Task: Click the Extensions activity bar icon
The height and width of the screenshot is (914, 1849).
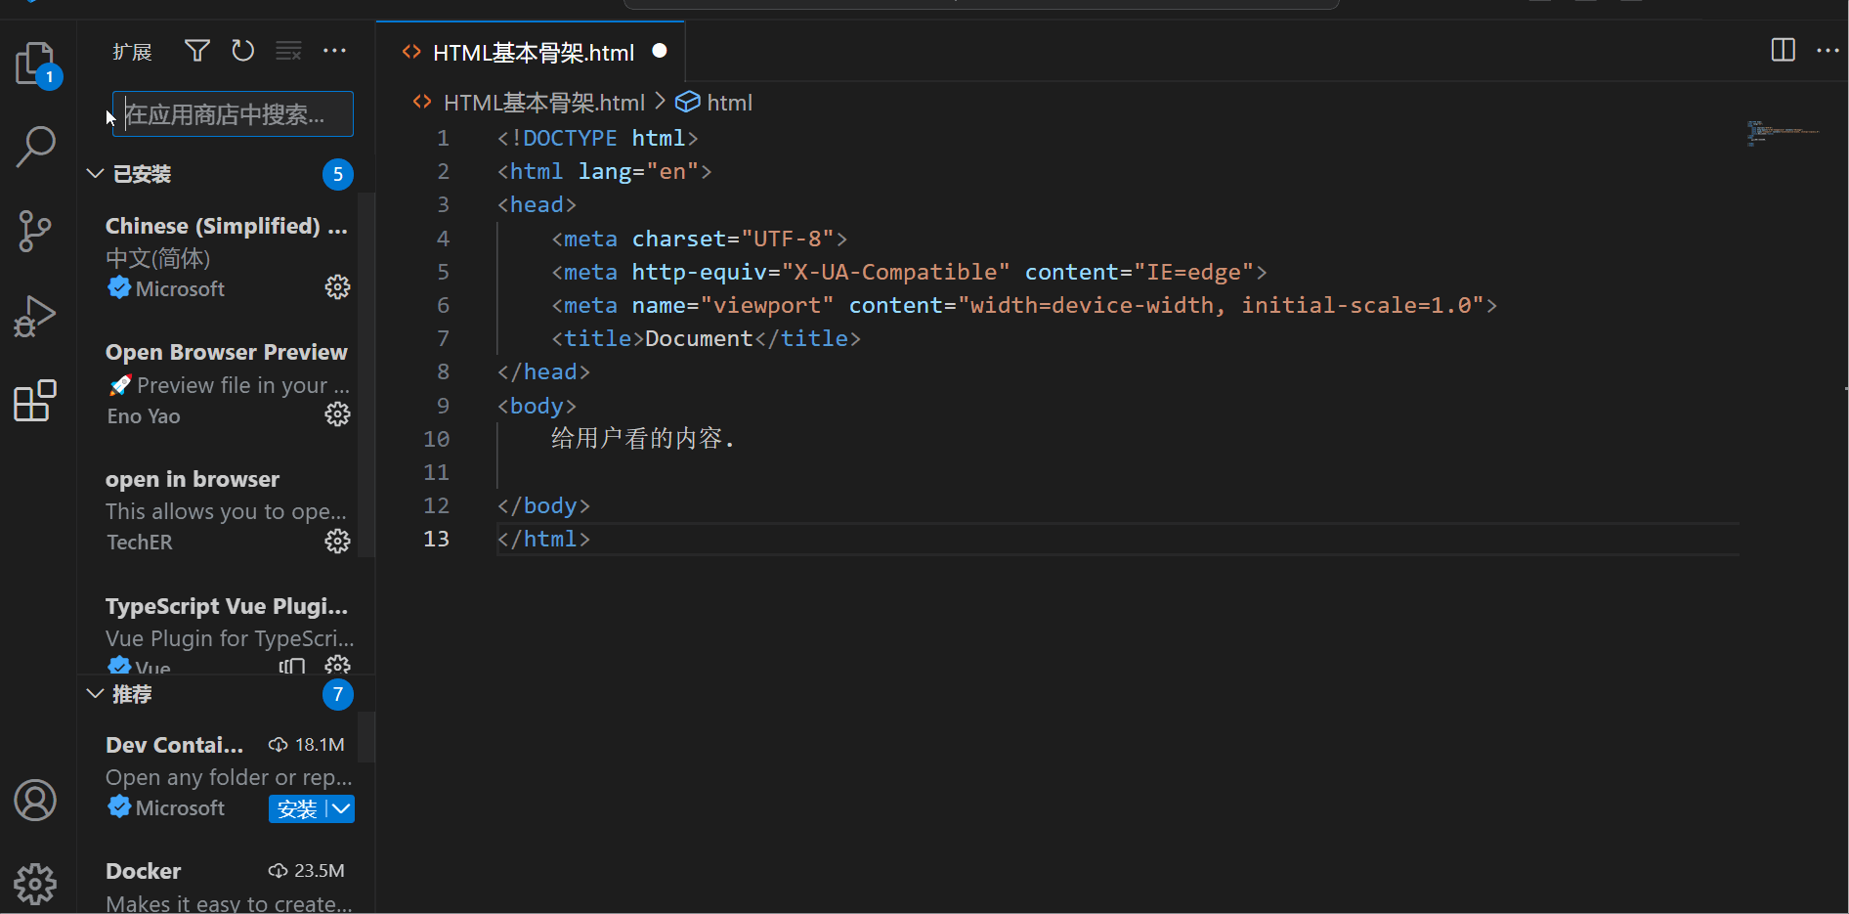Action: pyautogui.click(x=36, y=401)
